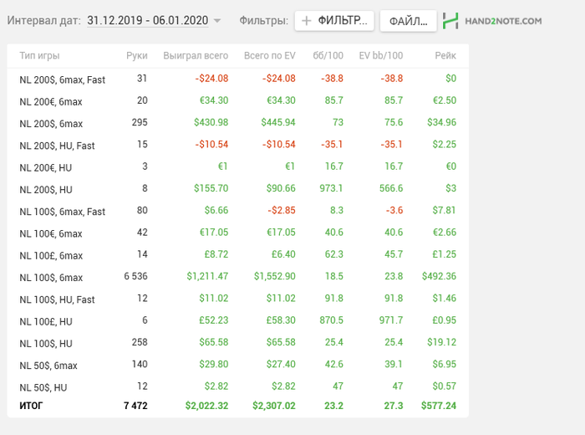The height and width of the screenshot is (435, 585).
Task: Click the $492.36 rake cell
Action: click(x=439, y=276)
